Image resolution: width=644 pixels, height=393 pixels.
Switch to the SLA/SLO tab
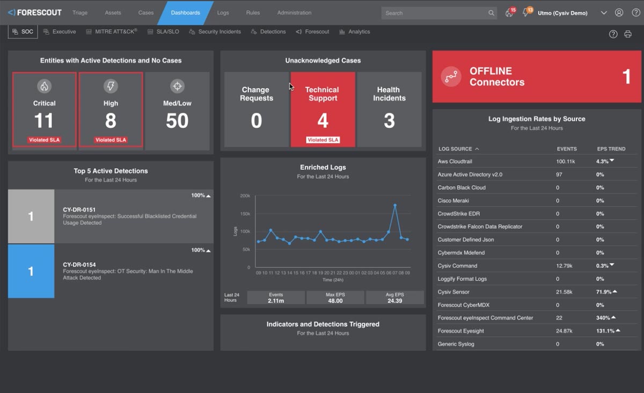coord(163,32)
